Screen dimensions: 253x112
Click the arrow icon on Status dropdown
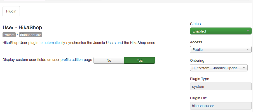[x=248, y=31]
